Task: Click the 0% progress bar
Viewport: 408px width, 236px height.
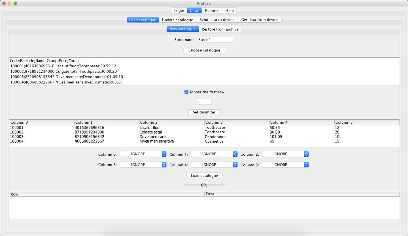Action: [204, 185]
